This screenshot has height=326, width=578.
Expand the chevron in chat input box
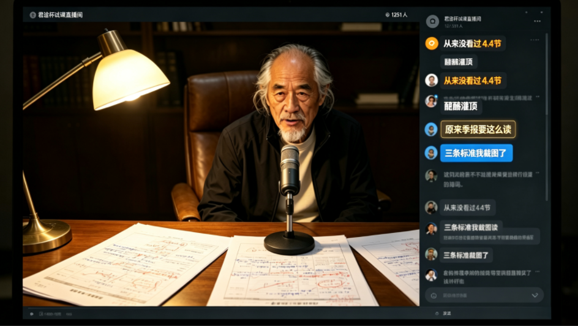point(535,295)
